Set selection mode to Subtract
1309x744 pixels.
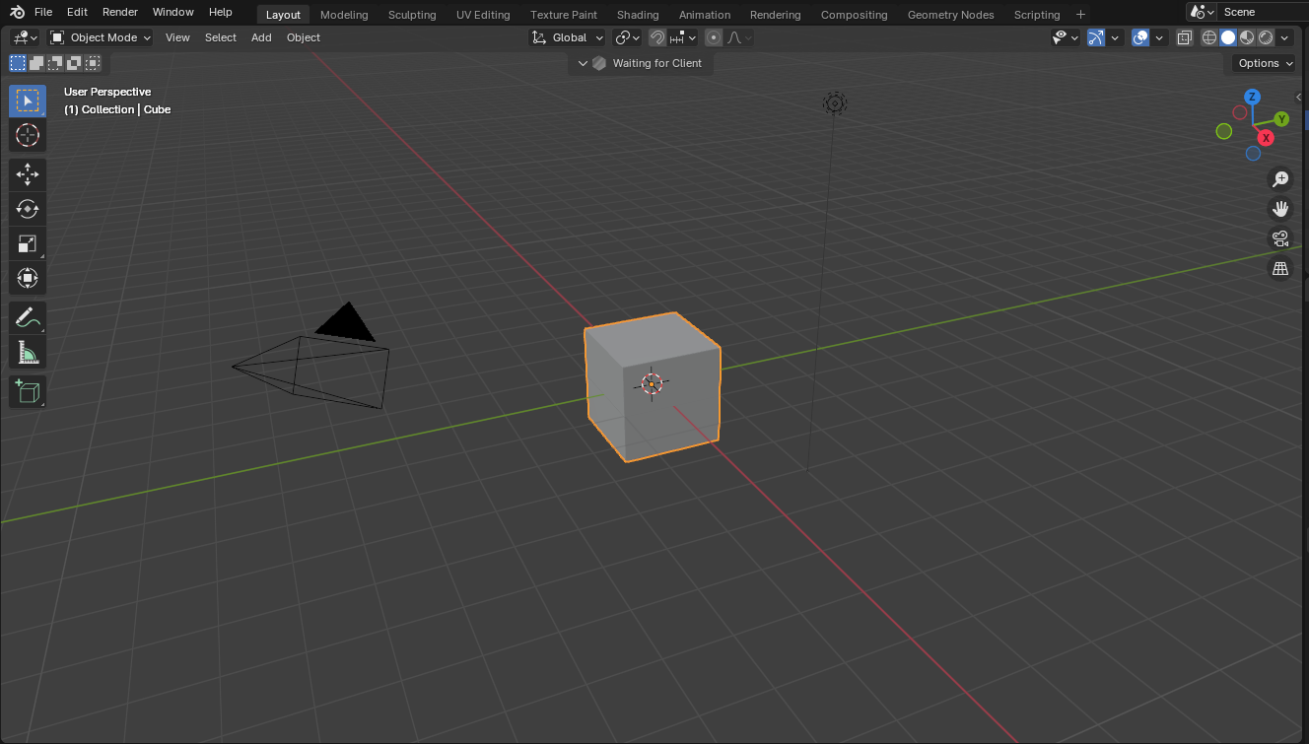[55, 63]
